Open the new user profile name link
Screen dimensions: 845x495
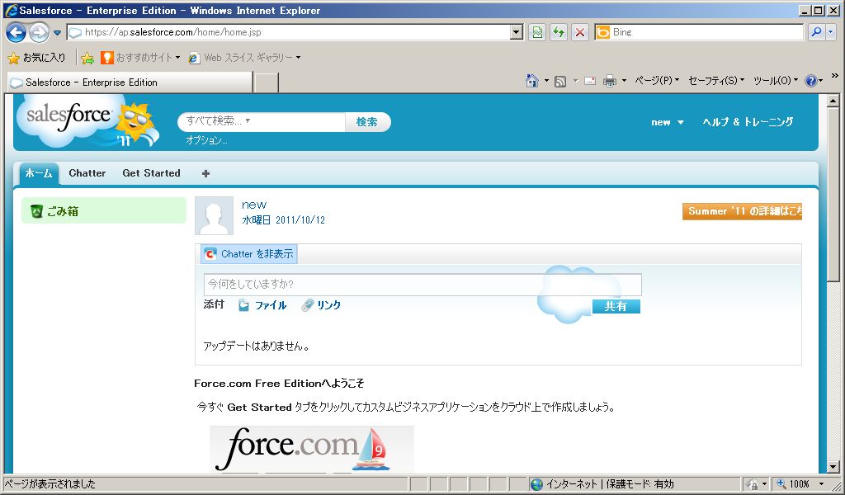(254, 205)
